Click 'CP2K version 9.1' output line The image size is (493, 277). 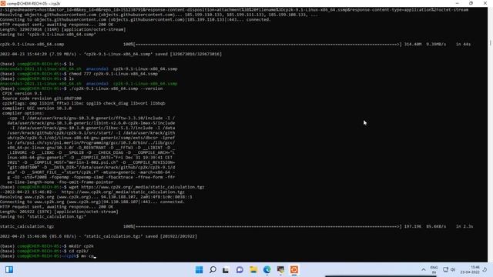pyautogui.click(x=22, y=94)
